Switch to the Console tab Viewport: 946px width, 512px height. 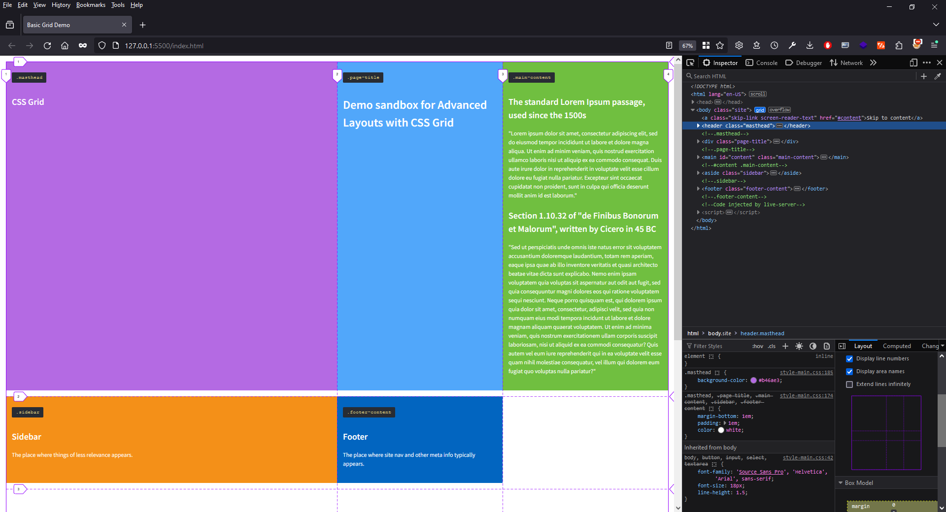[x=762, y=63]
